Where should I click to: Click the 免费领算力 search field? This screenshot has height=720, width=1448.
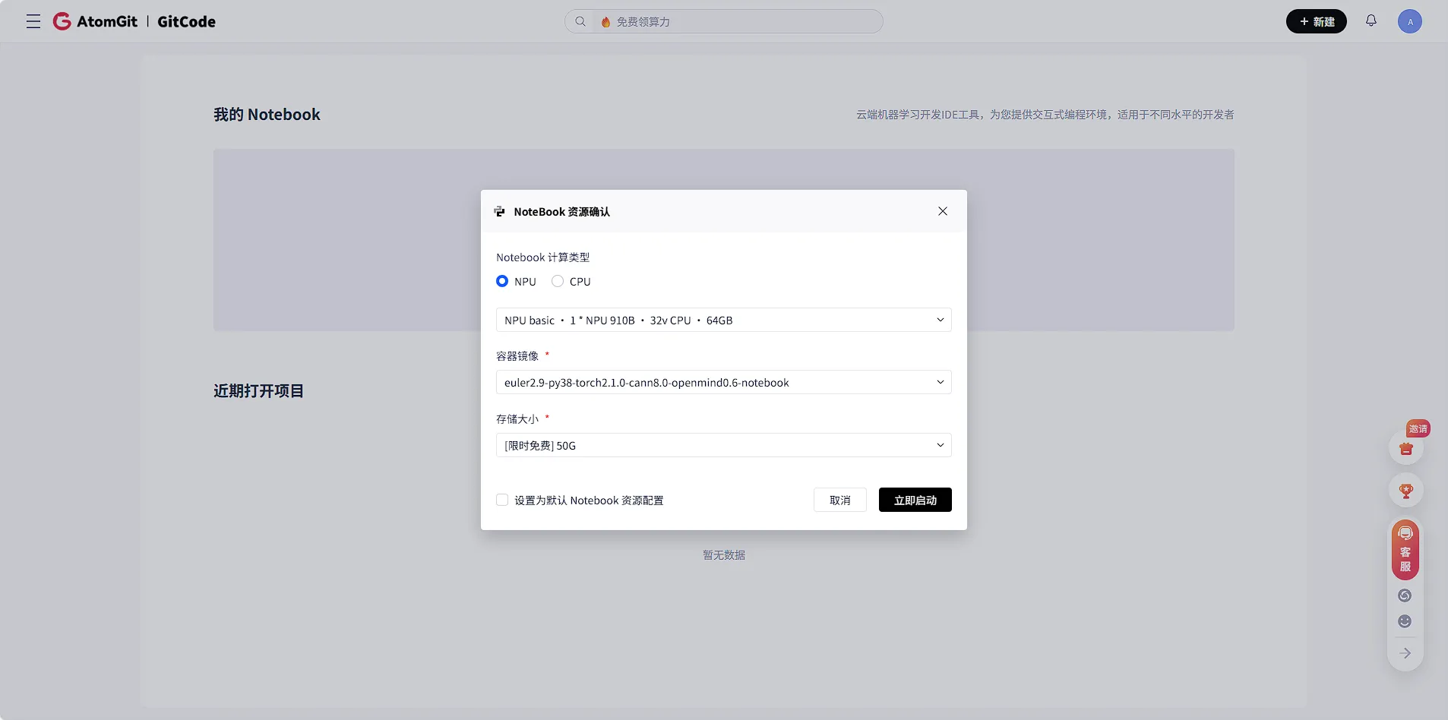pyautogui.click(x=722, y=21)
